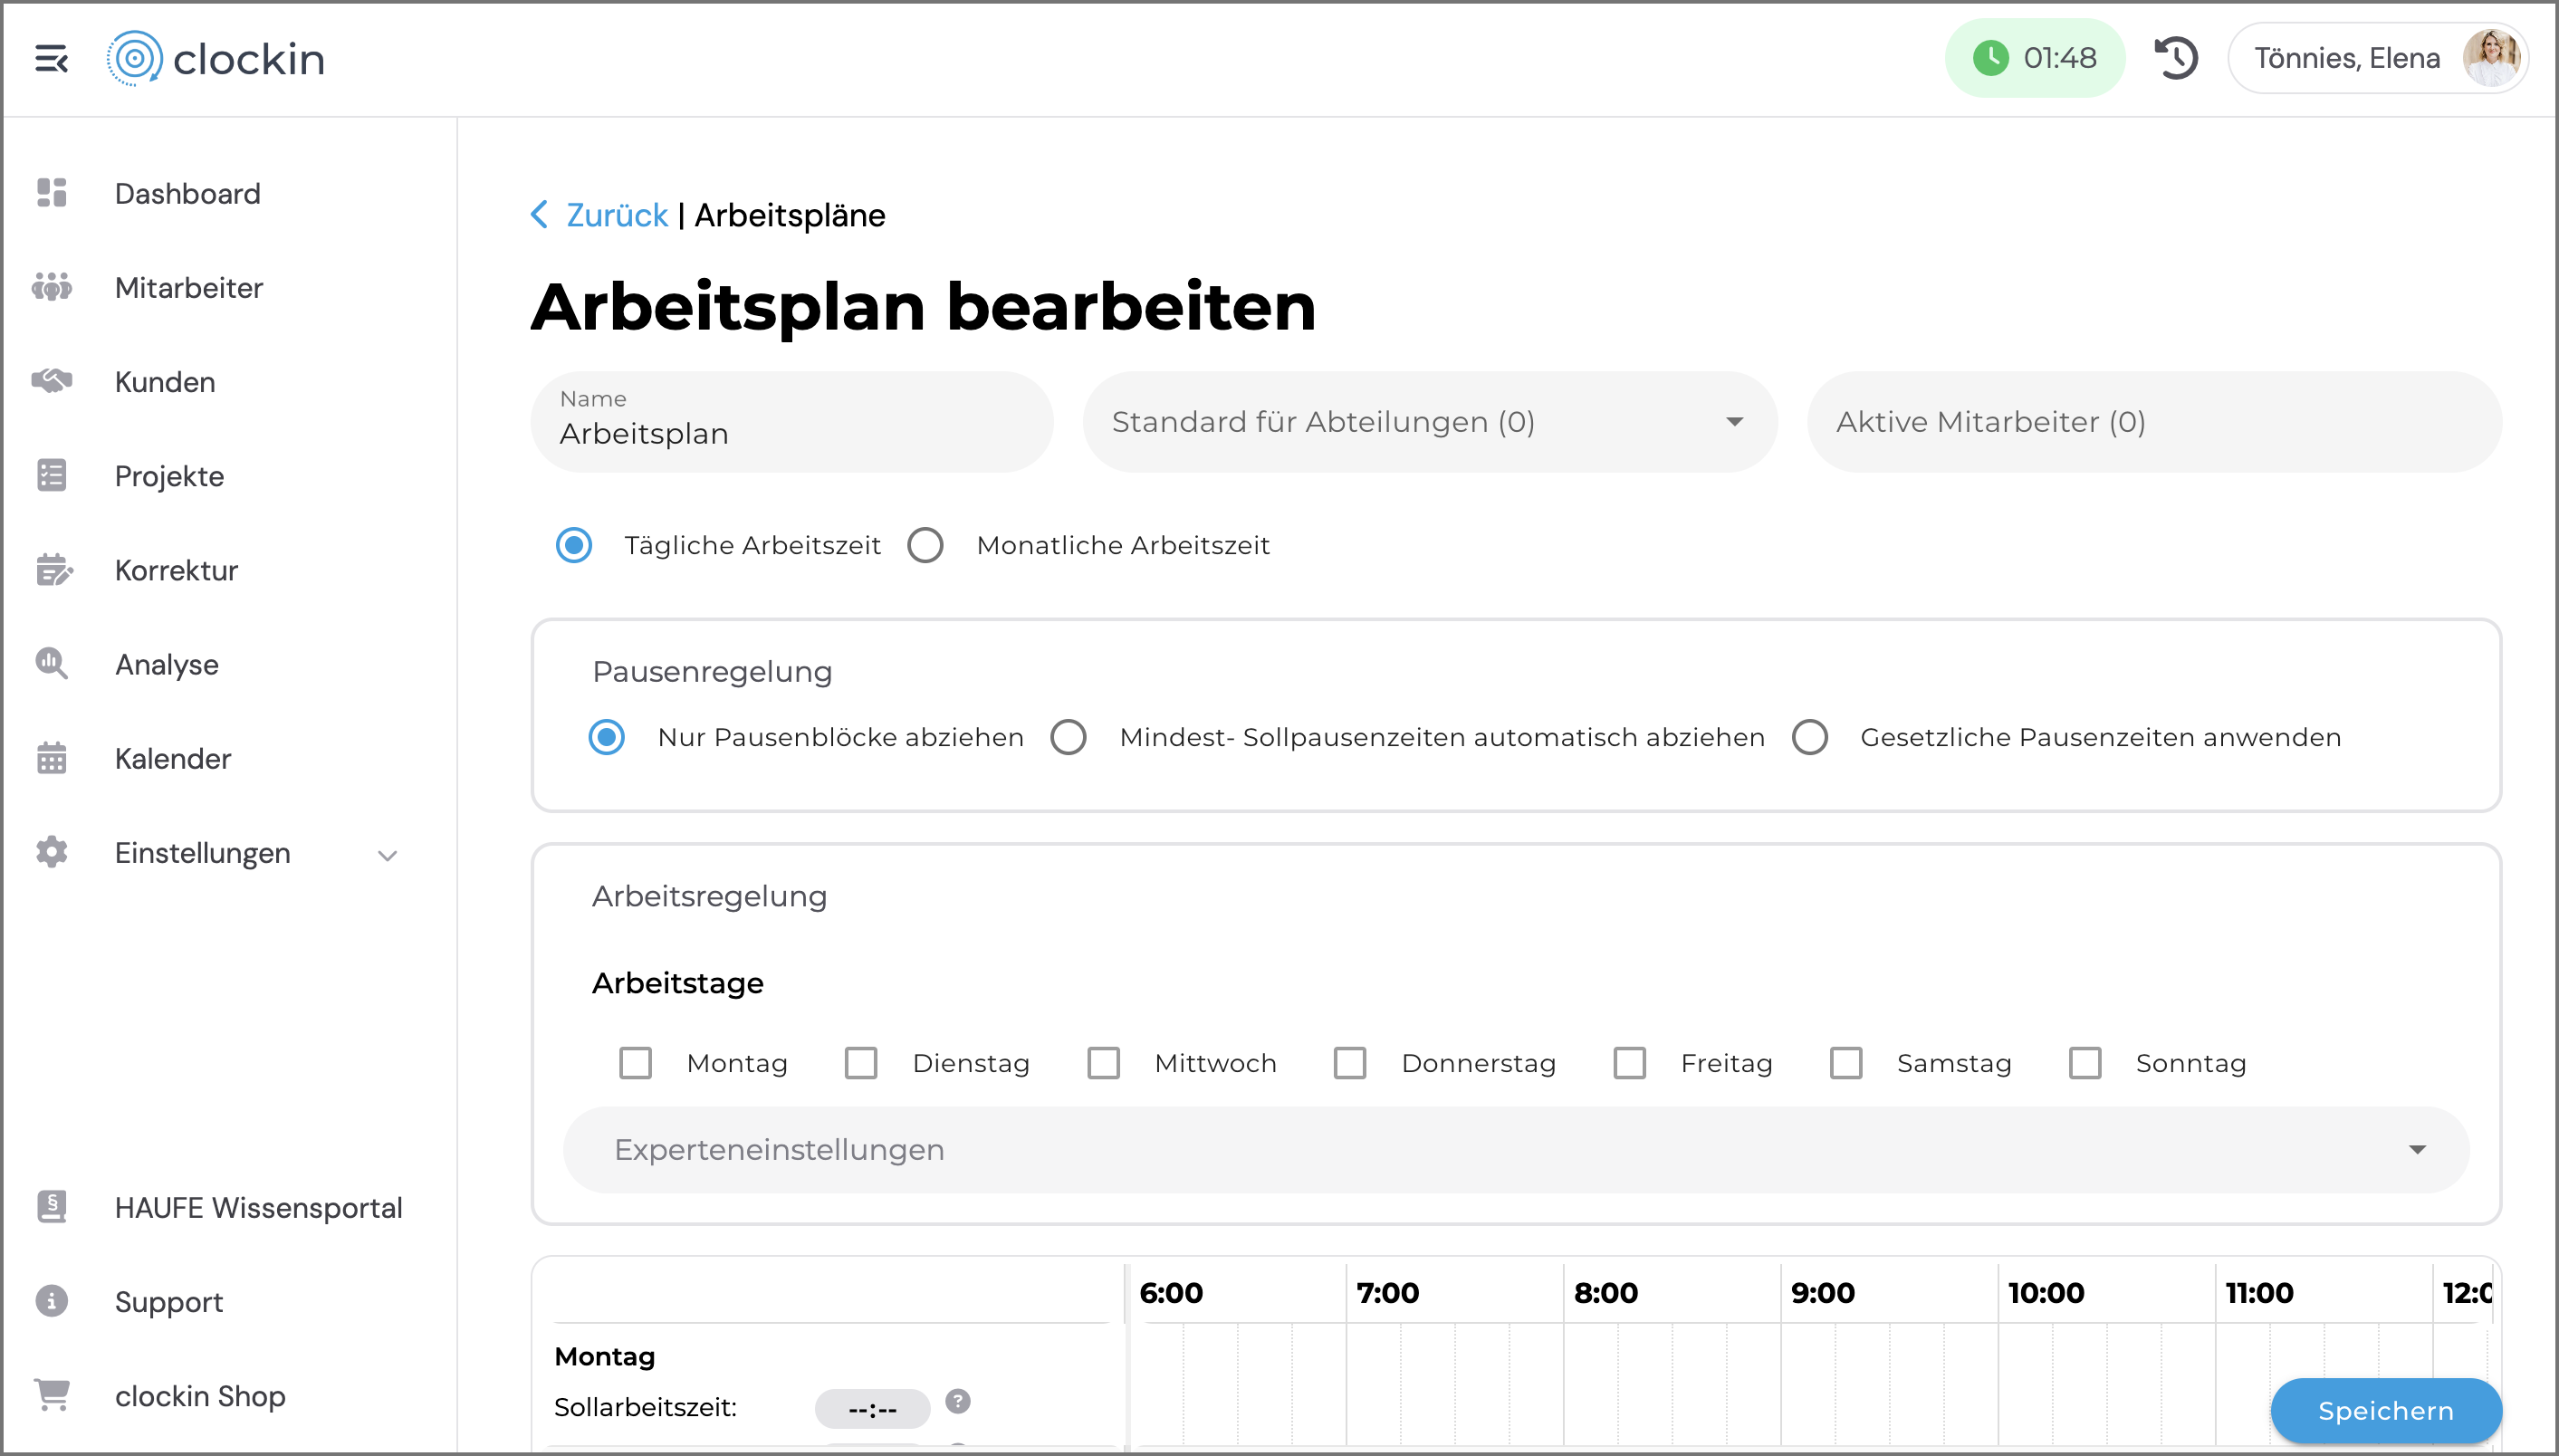The image size is (2559, 1456).
Task: Choose Nur Pausenblöcke abziehen option
Action: click(606, 737)
